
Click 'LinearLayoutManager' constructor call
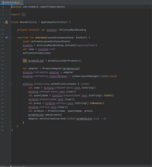coord(85,76)
